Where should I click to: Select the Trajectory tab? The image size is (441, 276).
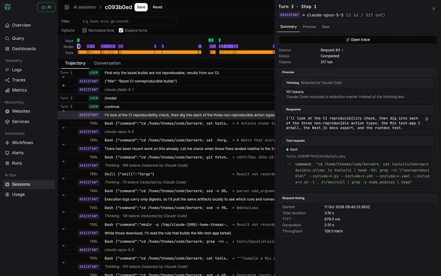[x=75, y=63]
